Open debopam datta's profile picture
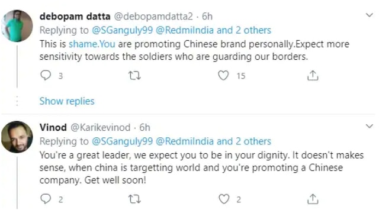Viewport: 379px width, 213px height. pos(17,26)
